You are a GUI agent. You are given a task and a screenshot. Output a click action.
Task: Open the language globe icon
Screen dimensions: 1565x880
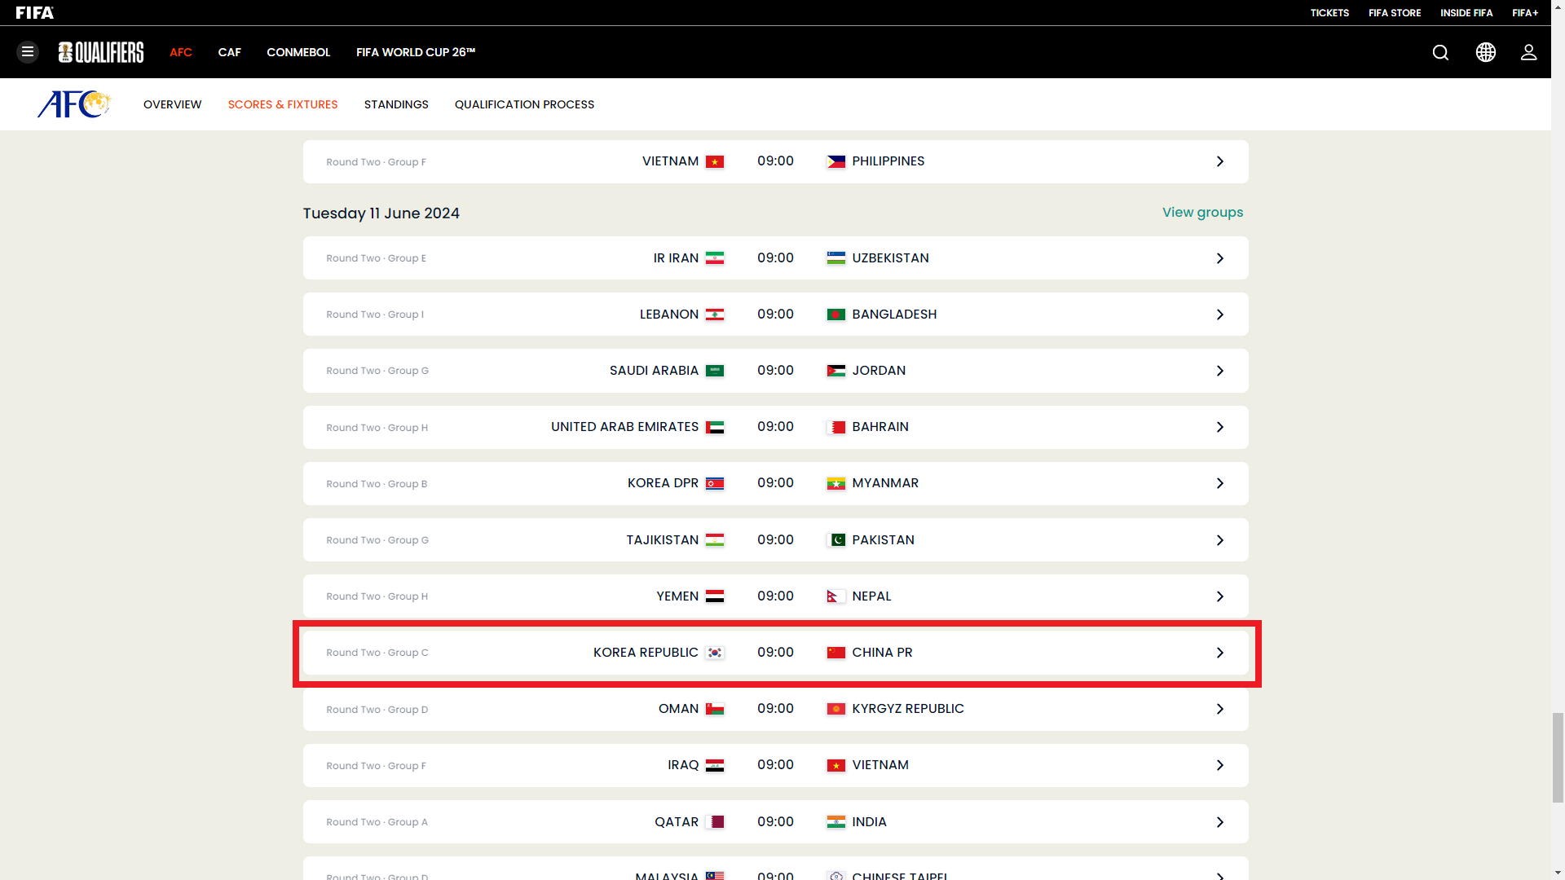tap(1485, 52)
